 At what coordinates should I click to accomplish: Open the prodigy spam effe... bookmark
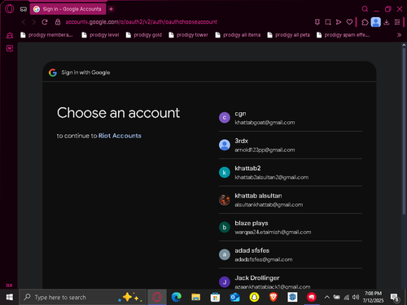(x=343, y=35)
